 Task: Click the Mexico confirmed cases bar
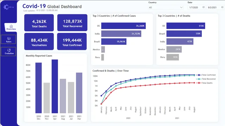(x=103, y=49)
